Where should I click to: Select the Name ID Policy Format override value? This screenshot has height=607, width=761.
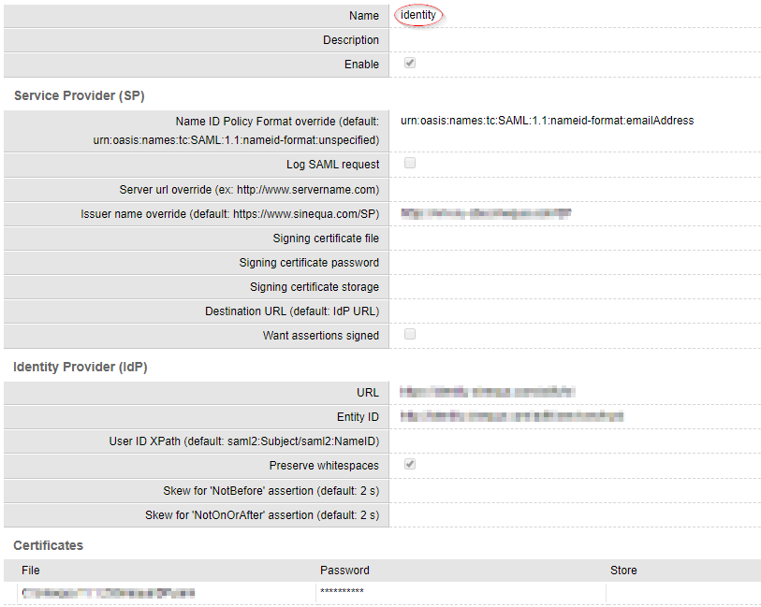(545, 120)
